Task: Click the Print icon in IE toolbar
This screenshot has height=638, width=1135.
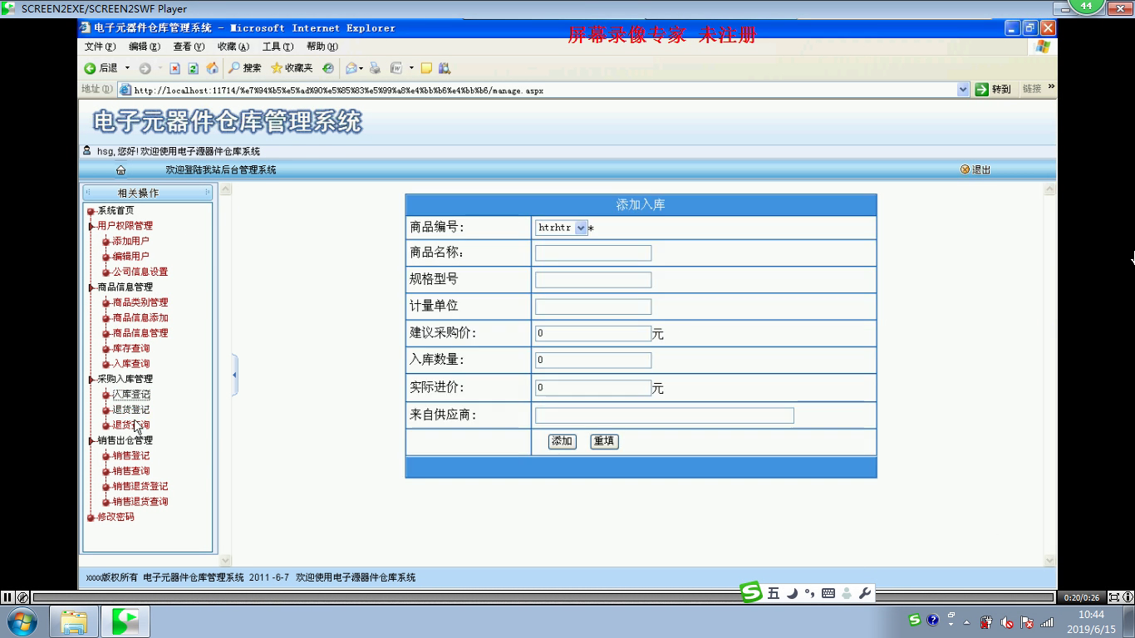Action: [x=375, y=68]
